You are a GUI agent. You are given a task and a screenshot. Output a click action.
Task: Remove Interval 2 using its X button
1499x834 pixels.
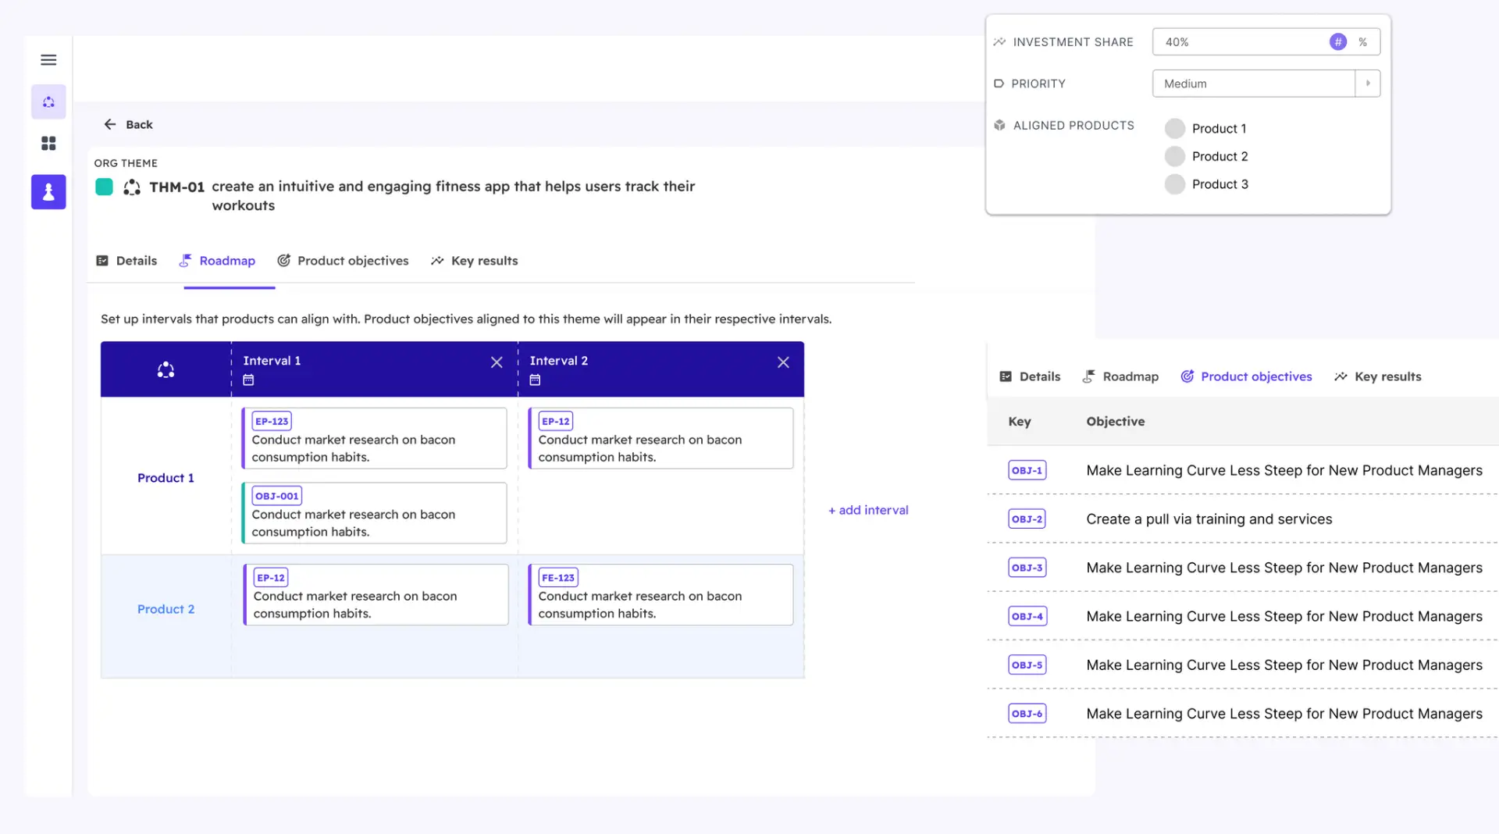[783, 362]
